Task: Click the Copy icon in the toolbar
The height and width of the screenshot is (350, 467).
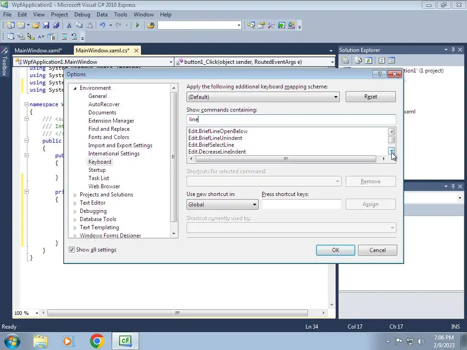Action: point(79,26)
